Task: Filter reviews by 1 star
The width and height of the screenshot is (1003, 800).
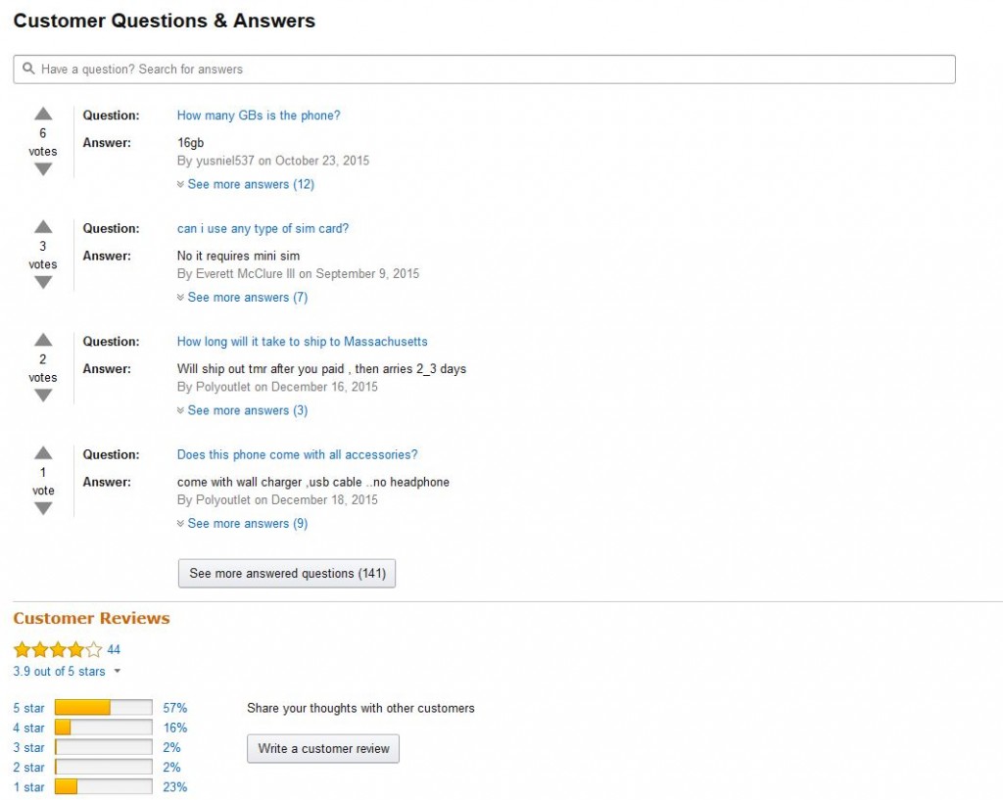Action: [x=28, y=786]
